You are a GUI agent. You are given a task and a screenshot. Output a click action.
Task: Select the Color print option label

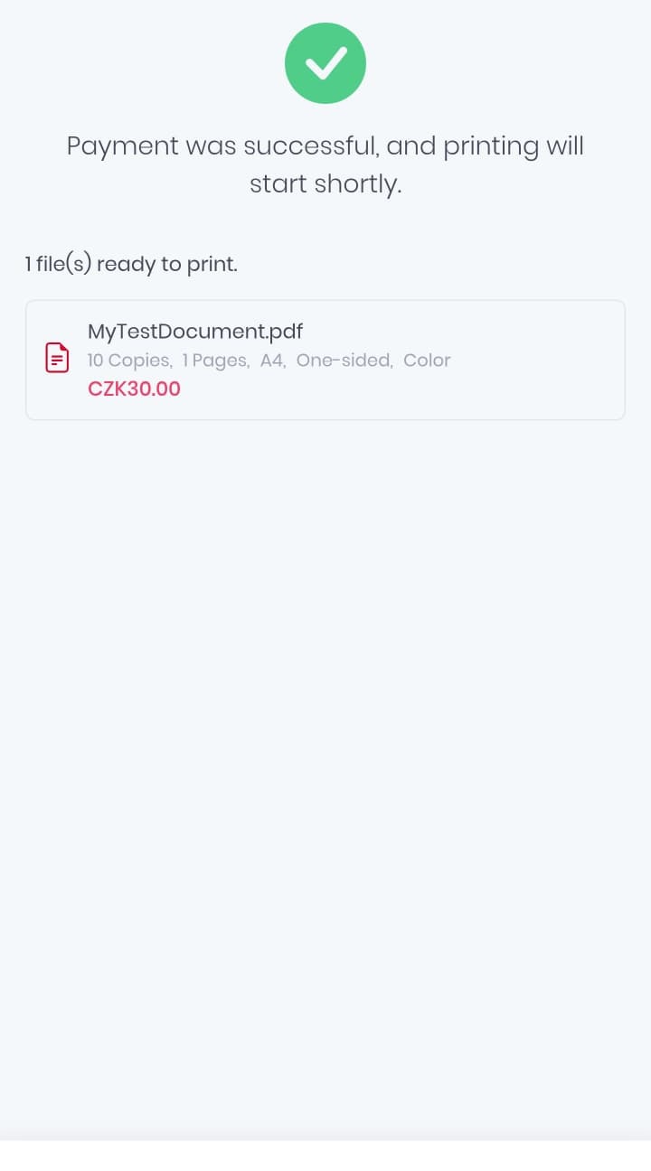[x=427, y=360]
